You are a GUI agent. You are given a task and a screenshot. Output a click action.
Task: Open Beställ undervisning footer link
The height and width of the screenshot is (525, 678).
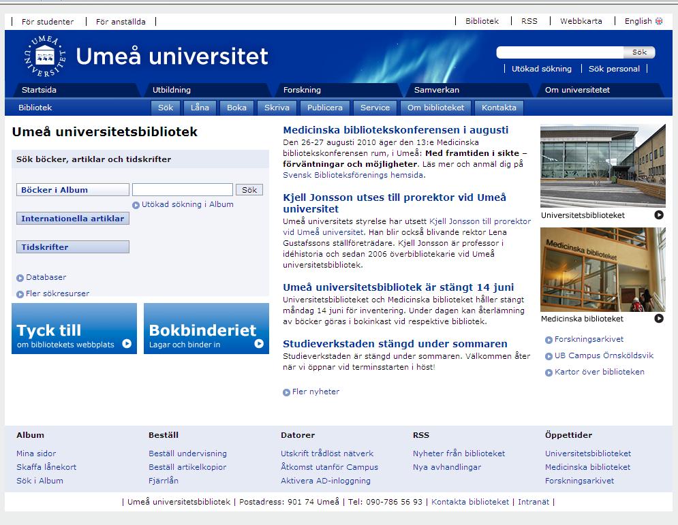point(187,454)
